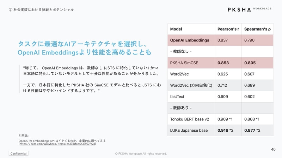Select the section header 社会実装における挑戦とポテンシャル

41,10
